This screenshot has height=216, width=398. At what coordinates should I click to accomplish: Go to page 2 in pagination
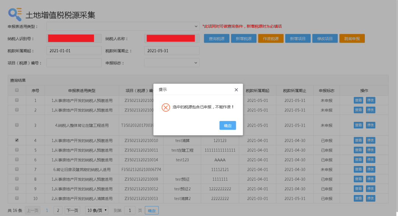[57, 210]
